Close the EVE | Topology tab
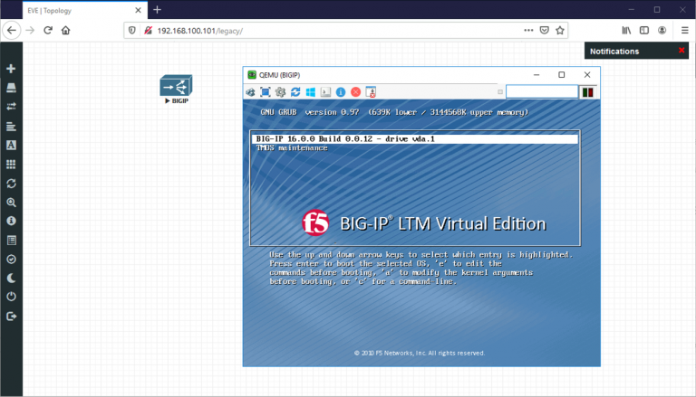The width and height of the screenshot is (696, 397). 138,10
